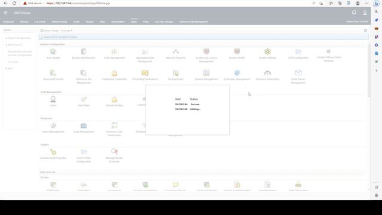Reload the page with refresh button
The height and width of the screenshot is (215, 382).
(x=14, y=3)
